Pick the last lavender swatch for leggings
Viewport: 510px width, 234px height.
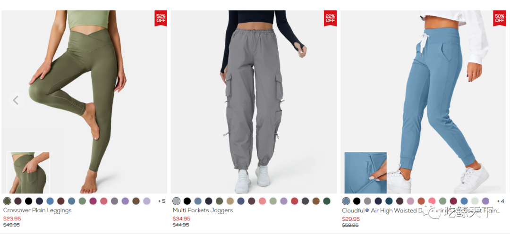pyautogui.click(x=147, y=201)
